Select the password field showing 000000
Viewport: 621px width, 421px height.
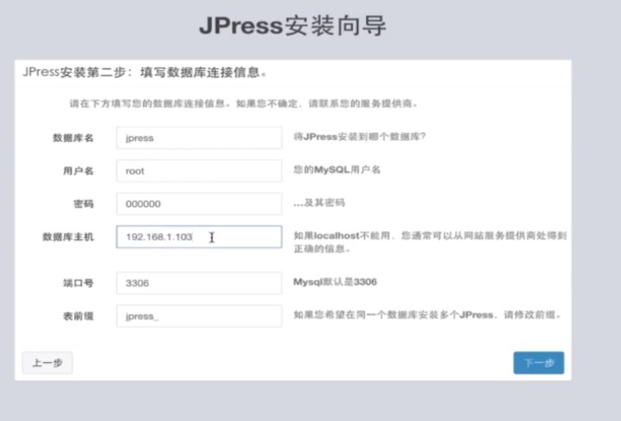click(199, 204)
